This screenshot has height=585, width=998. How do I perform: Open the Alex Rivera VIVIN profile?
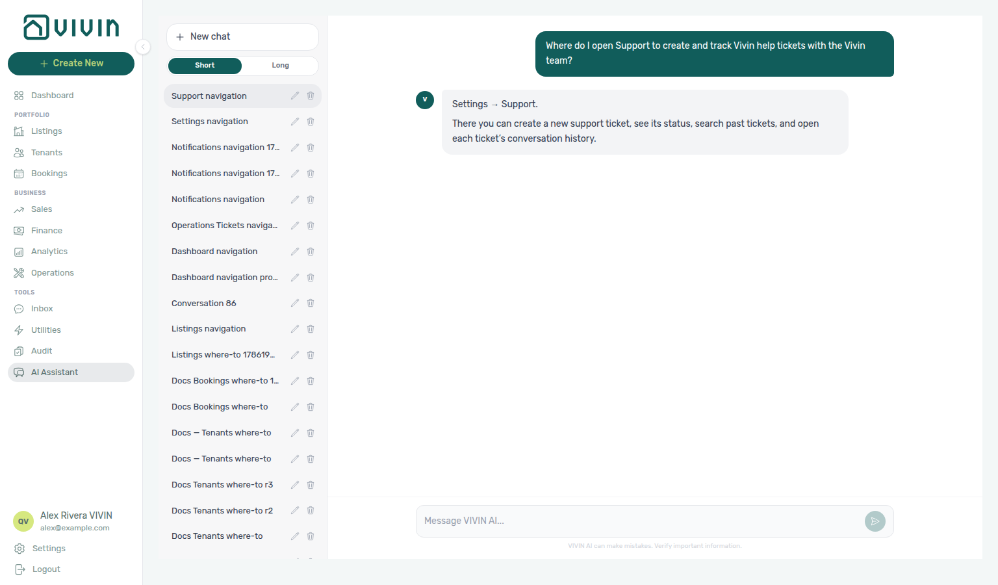tap(71, 521)
